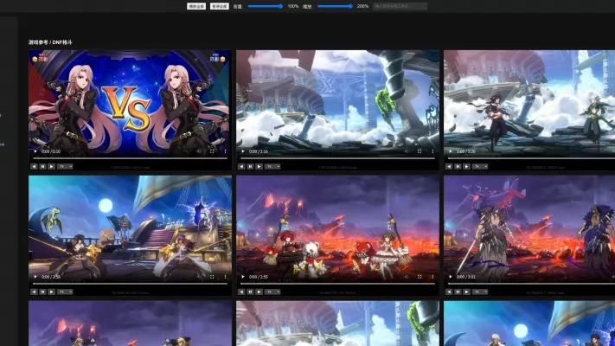Open more options on the 2:55 video
The image size is (615, 346).
coord(432,277)
